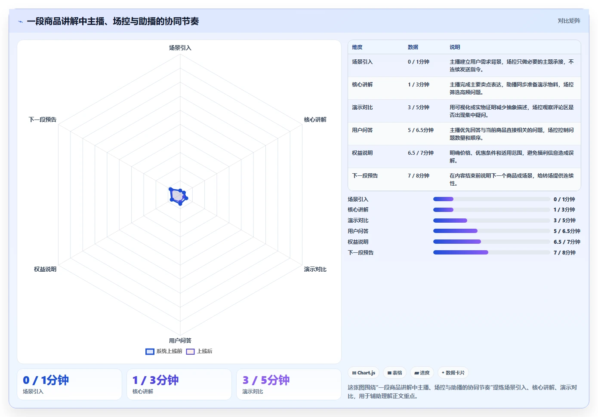Select the 权益说明 progress bar
Image resolution: width=598 pixels, height=417 pixels.
[x=492, y=242]
